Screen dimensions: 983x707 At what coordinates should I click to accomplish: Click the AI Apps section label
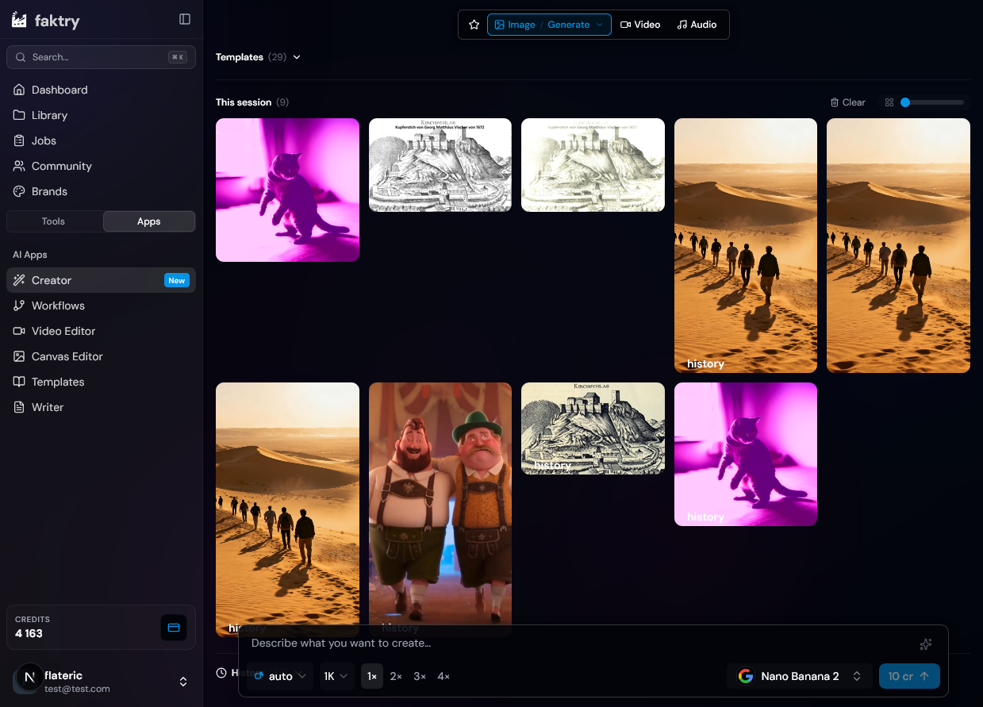30,255
